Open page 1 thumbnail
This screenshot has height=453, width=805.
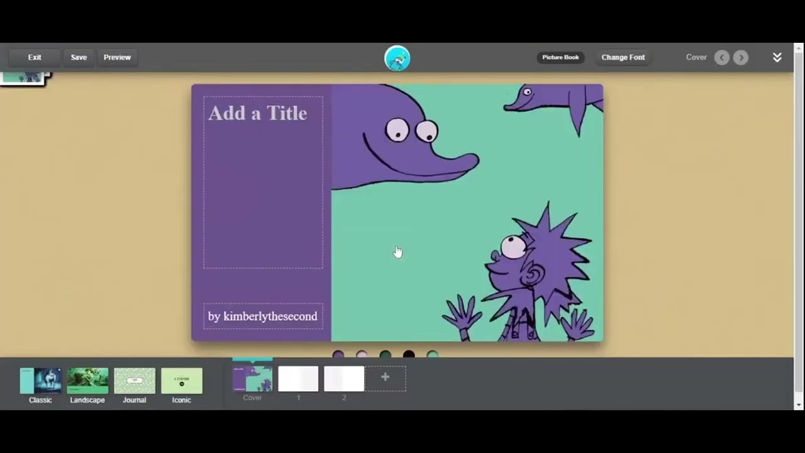[x=298, y=379]
